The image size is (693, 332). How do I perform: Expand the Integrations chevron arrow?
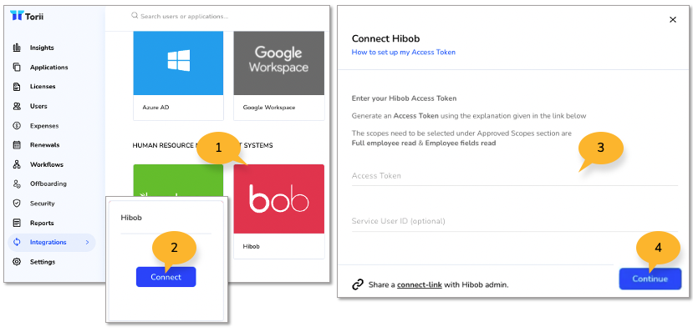pyautogui.click(x=87, y=242)
